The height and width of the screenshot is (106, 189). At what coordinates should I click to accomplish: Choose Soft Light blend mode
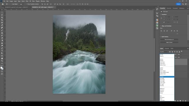pyautogui.click(x=167, y=78)
